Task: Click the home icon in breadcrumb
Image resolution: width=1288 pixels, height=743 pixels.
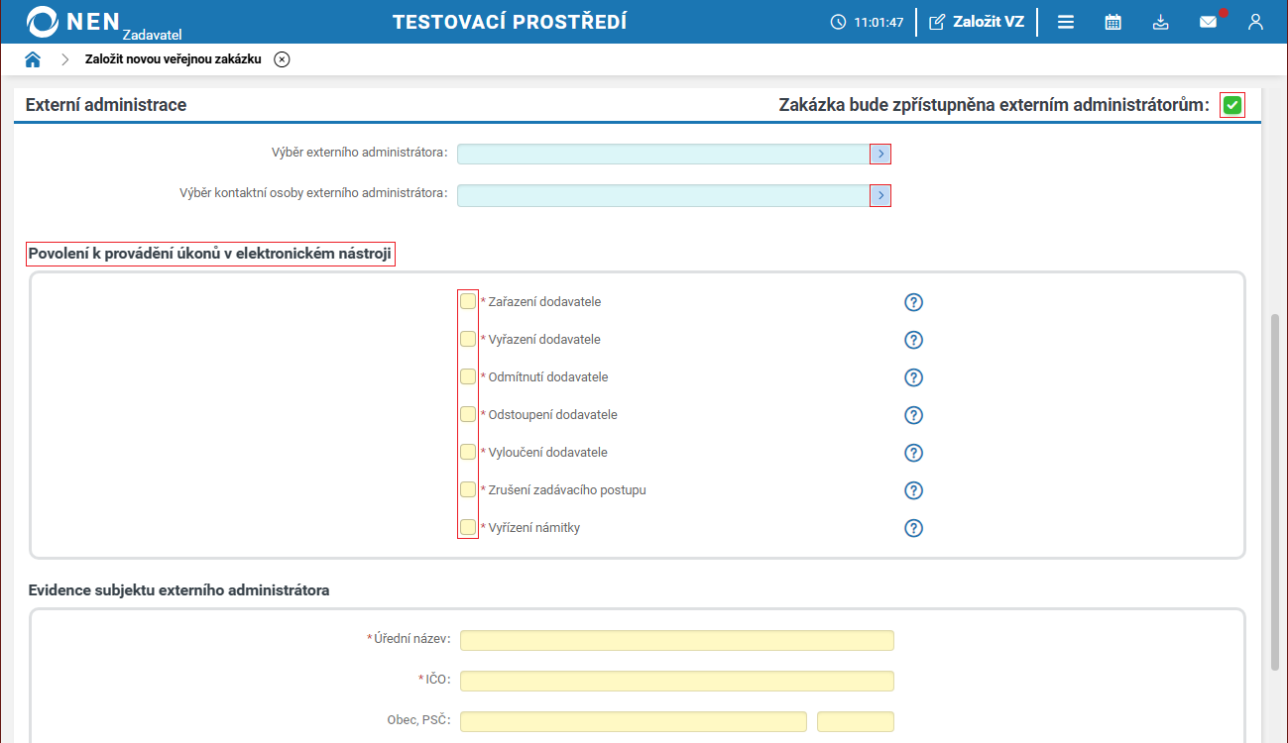Action: click(33, 59)
